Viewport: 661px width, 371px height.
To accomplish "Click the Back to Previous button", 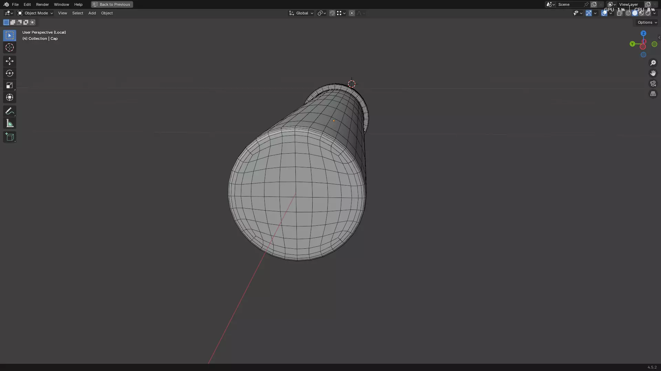I will [x=112, y=4].
